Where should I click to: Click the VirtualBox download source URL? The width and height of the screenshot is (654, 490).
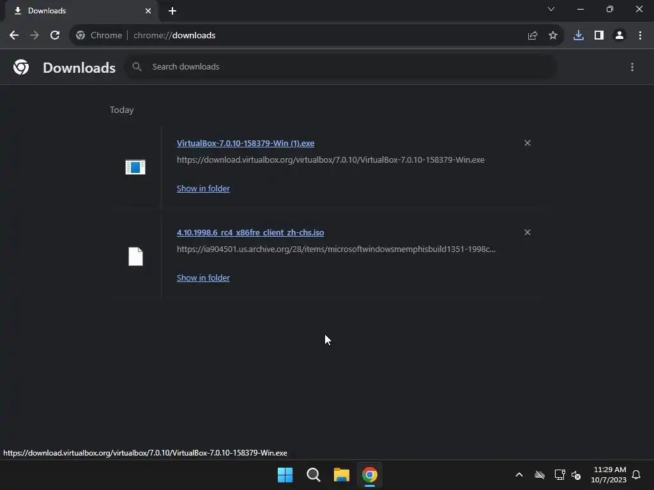point(330,160)
